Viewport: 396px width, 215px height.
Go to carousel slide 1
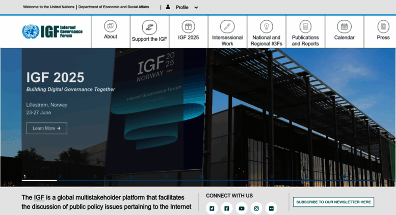pos(25,176)
